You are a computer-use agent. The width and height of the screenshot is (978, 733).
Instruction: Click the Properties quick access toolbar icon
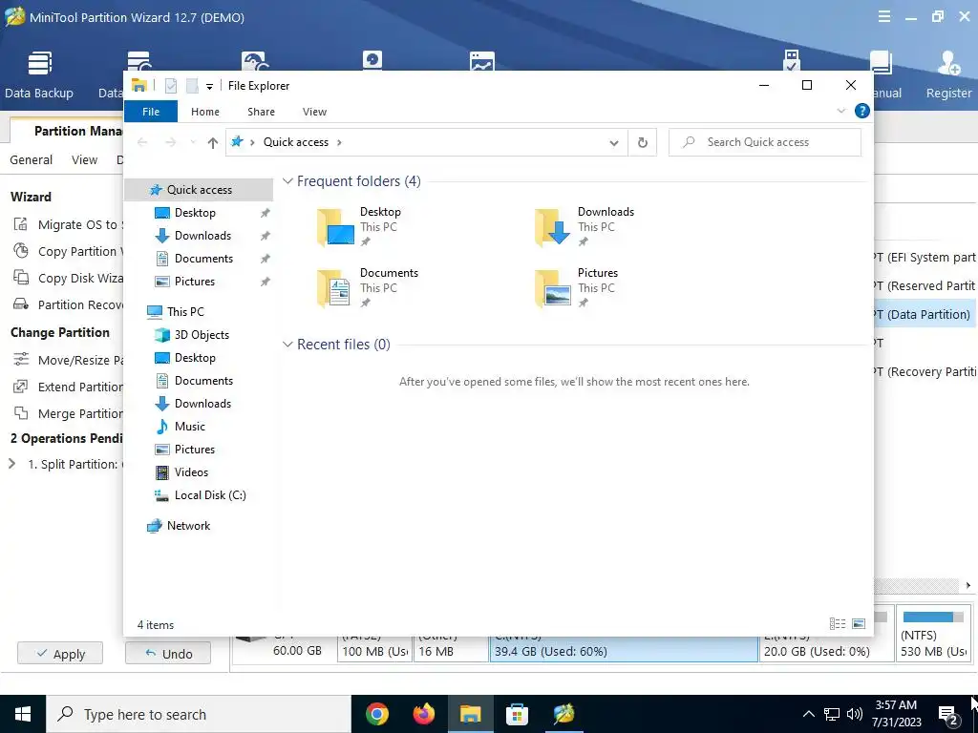(x=170, y=86)
